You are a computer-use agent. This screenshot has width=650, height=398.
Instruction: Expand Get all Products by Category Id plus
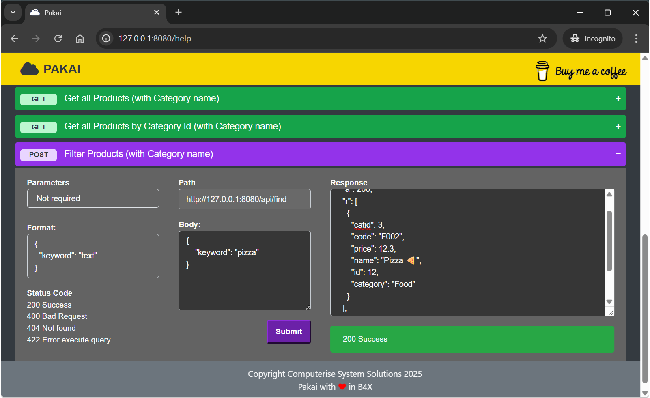click(618, 127)
